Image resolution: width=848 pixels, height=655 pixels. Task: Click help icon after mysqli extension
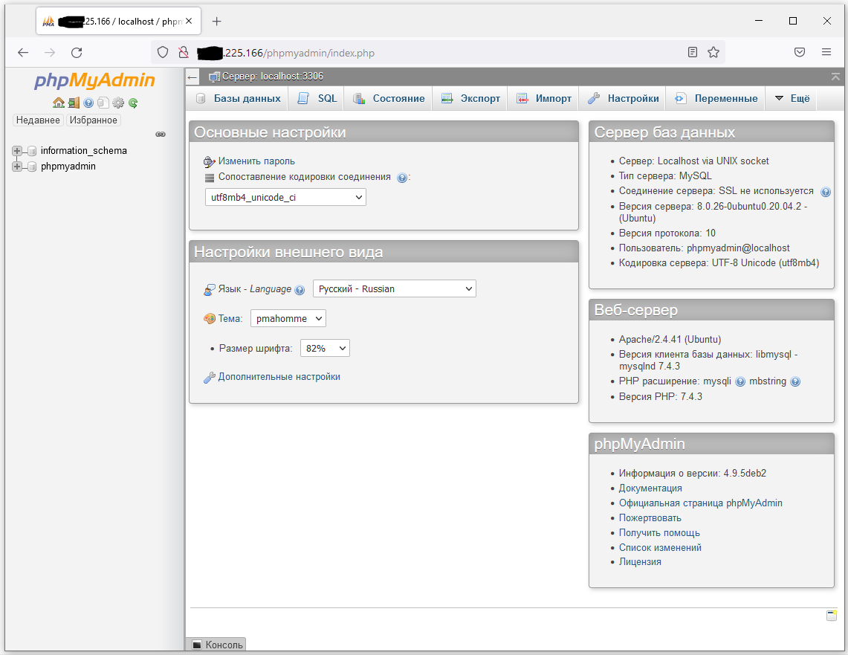pos(739,382)
